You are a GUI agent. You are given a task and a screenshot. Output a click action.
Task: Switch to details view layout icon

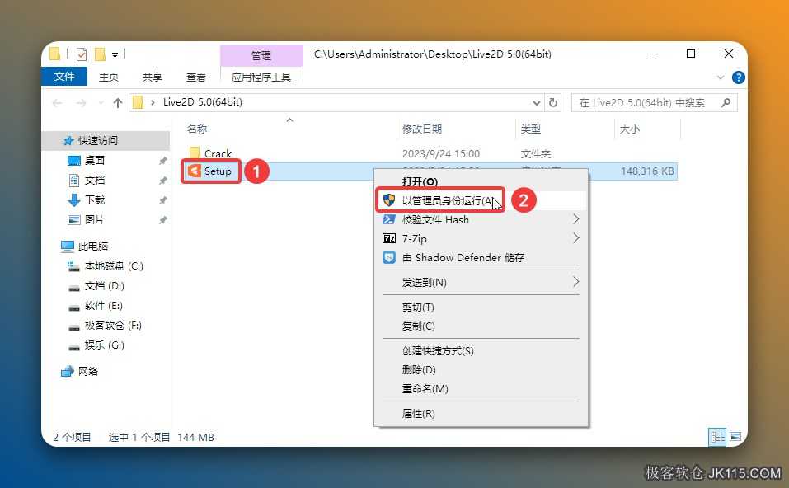pyautogui.click(x=717, y=437)
